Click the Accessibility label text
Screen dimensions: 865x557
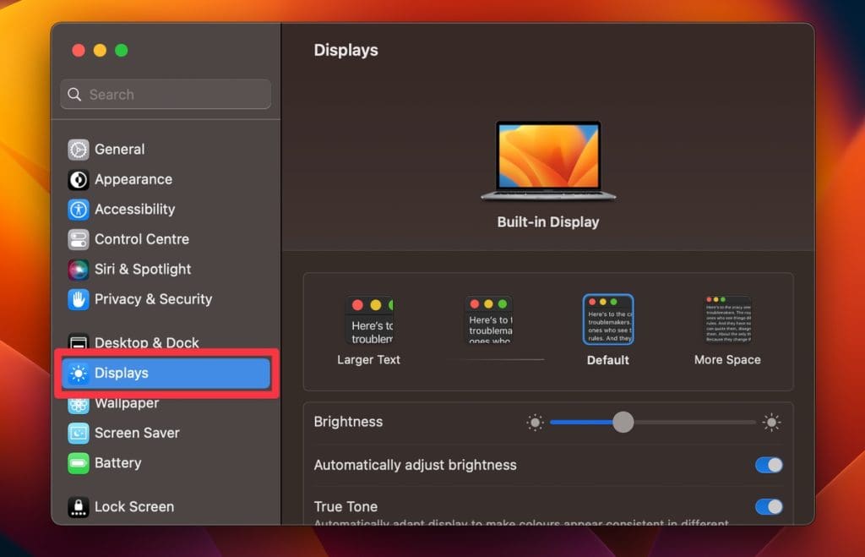point(135,210)
